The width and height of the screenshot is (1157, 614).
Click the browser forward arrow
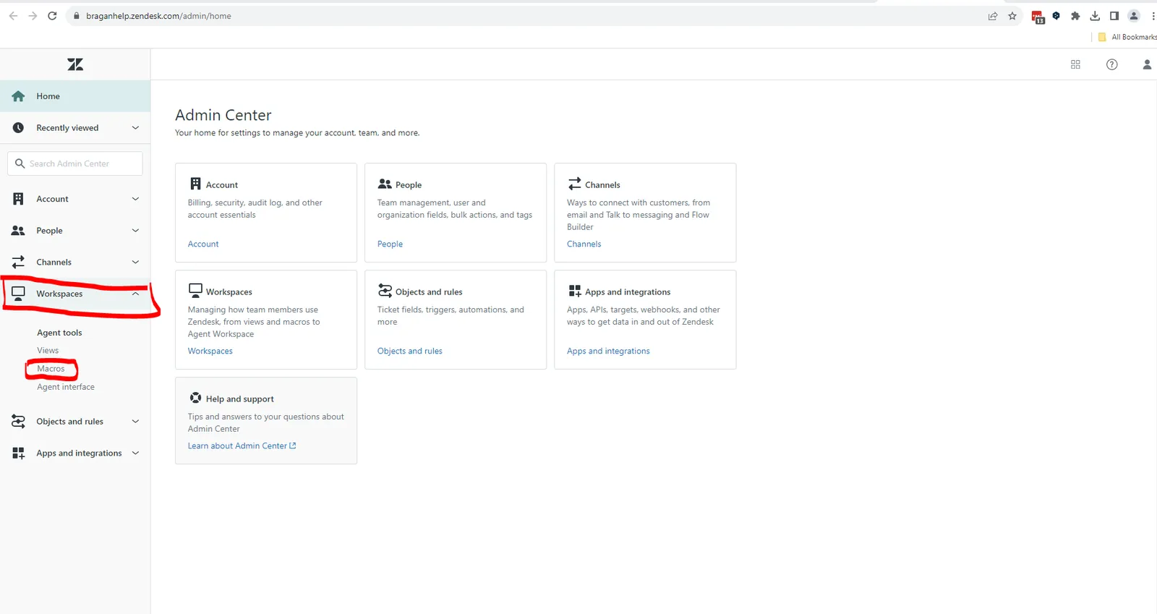point(33,16)
